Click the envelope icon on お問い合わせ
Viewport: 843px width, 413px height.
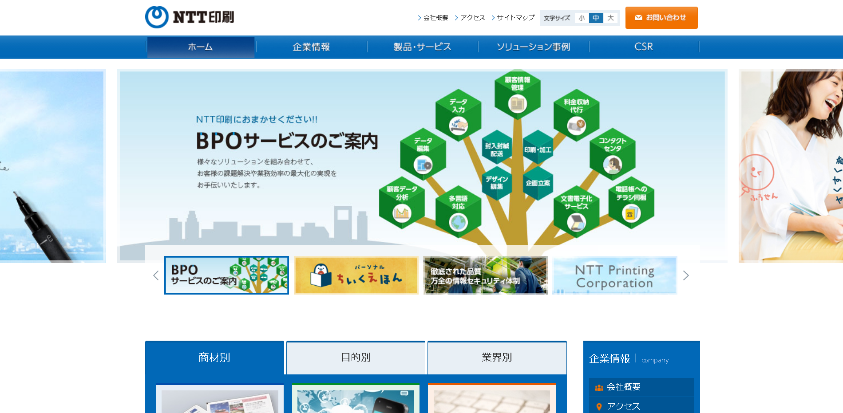(638, 18)
